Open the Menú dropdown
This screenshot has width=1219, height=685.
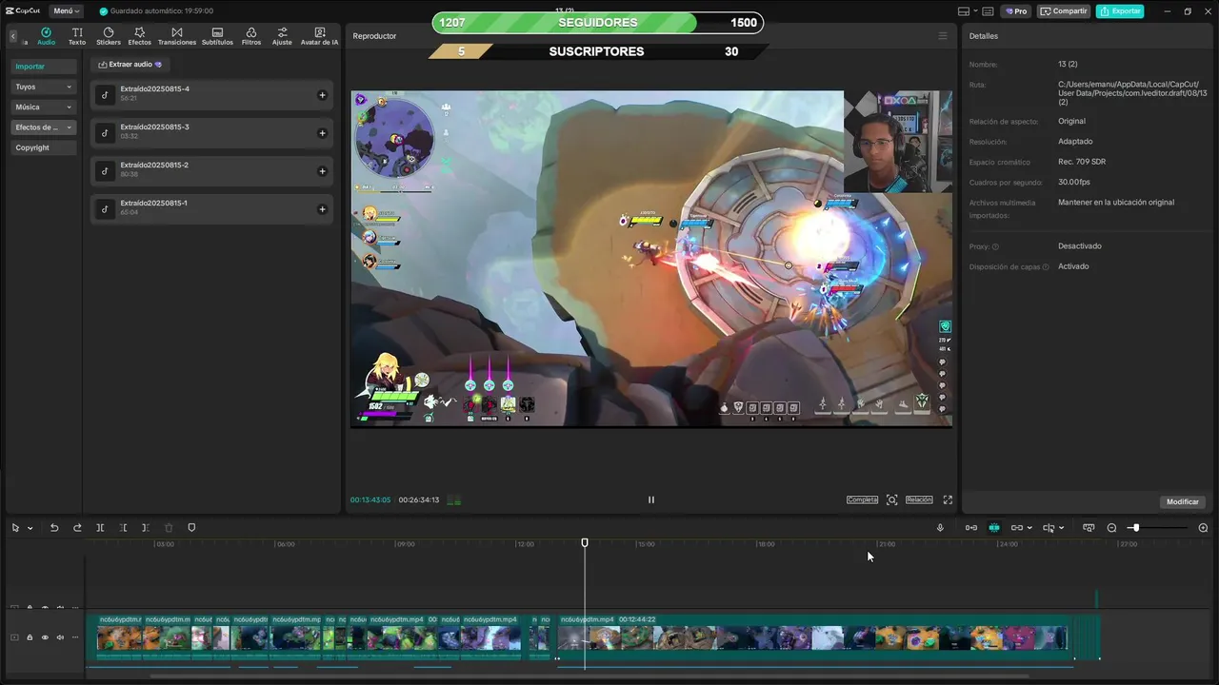point(66,11)
